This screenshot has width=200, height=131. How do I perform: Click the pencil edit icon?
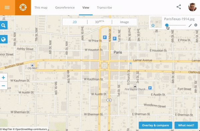190,26
